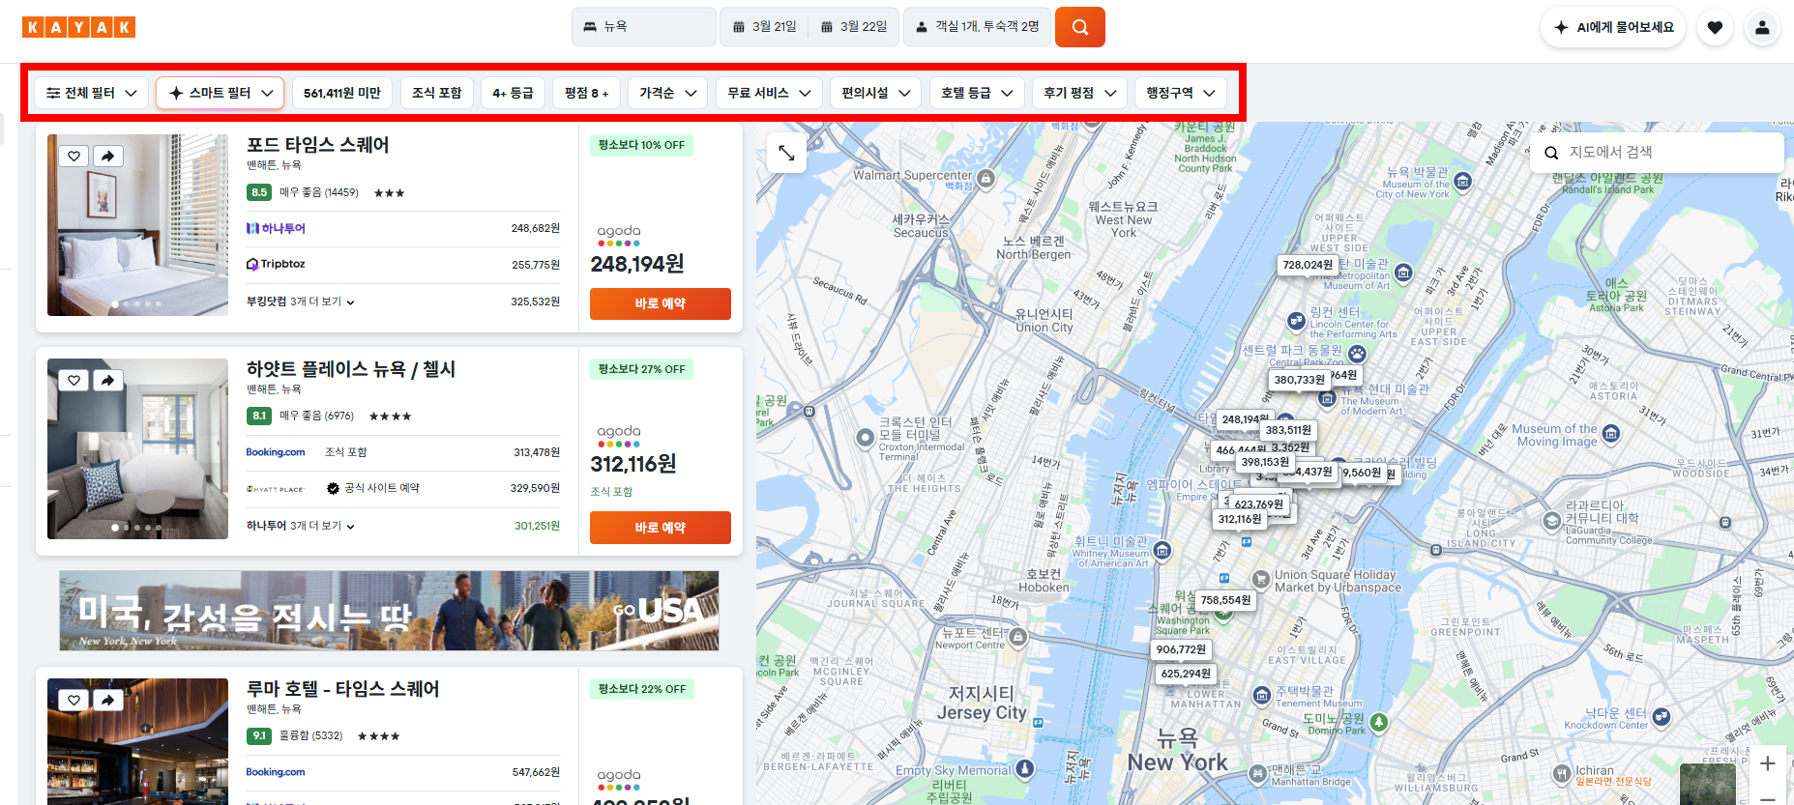Viewport: 1794px width, 805px height.
Task: Select map price marker 380,733원
Action: click(1299, 380)
